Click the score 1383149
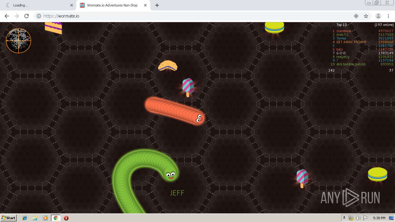The width and height of the screenshot is (395, 222). tap(386, 53)
